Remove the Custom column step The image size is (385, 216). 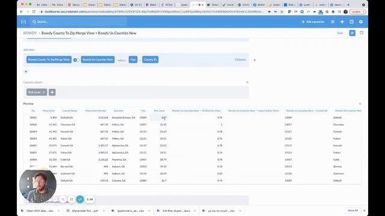click(247, 82)
